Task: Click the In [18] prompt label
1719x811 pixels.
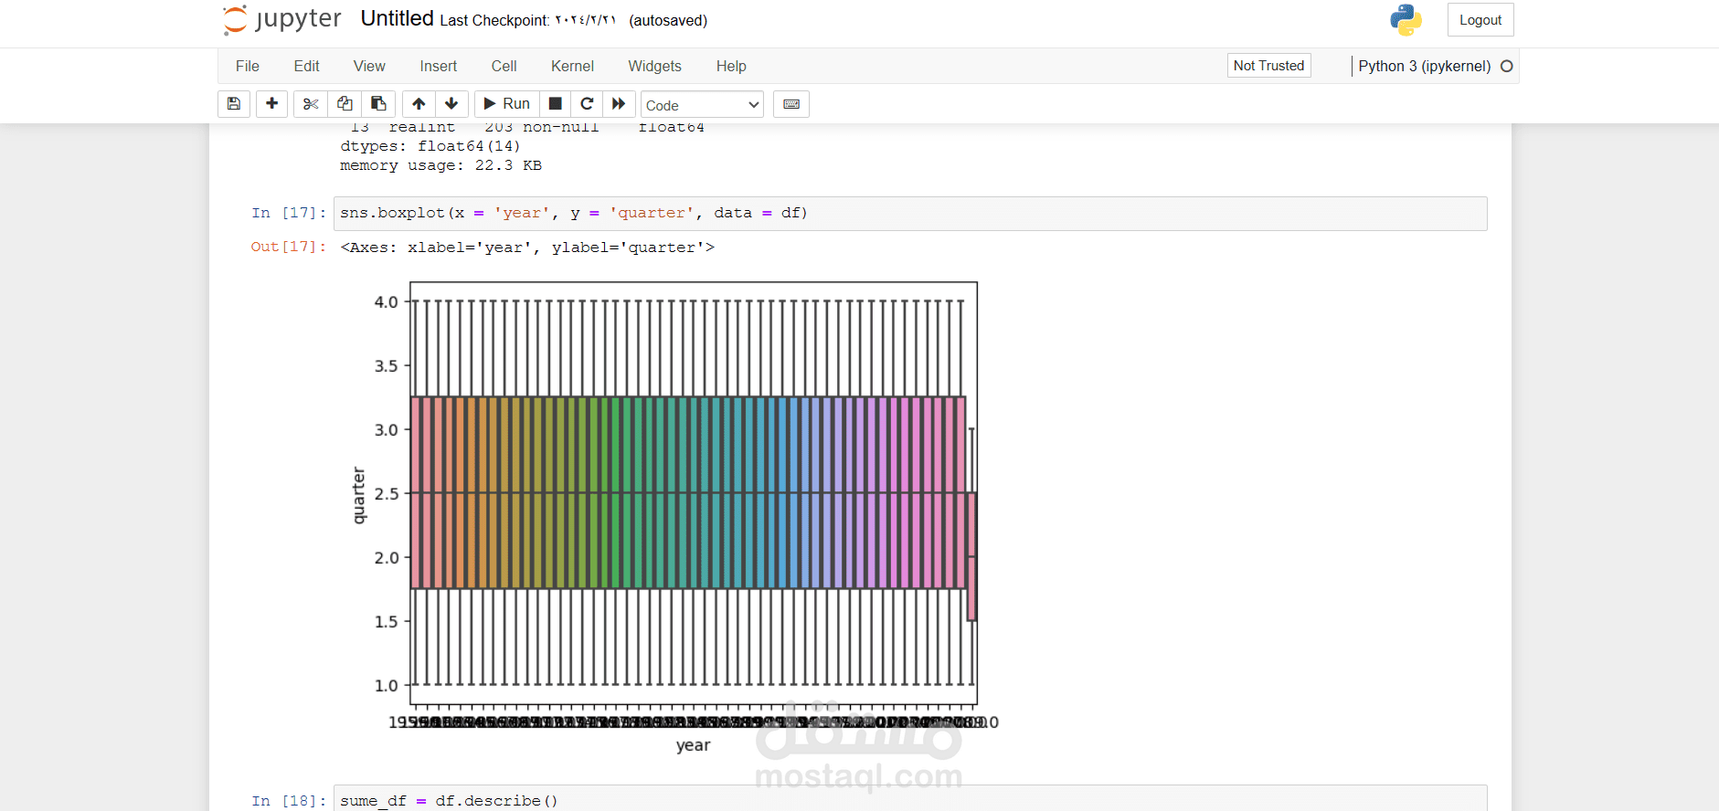Action: [x=289, y=801]
